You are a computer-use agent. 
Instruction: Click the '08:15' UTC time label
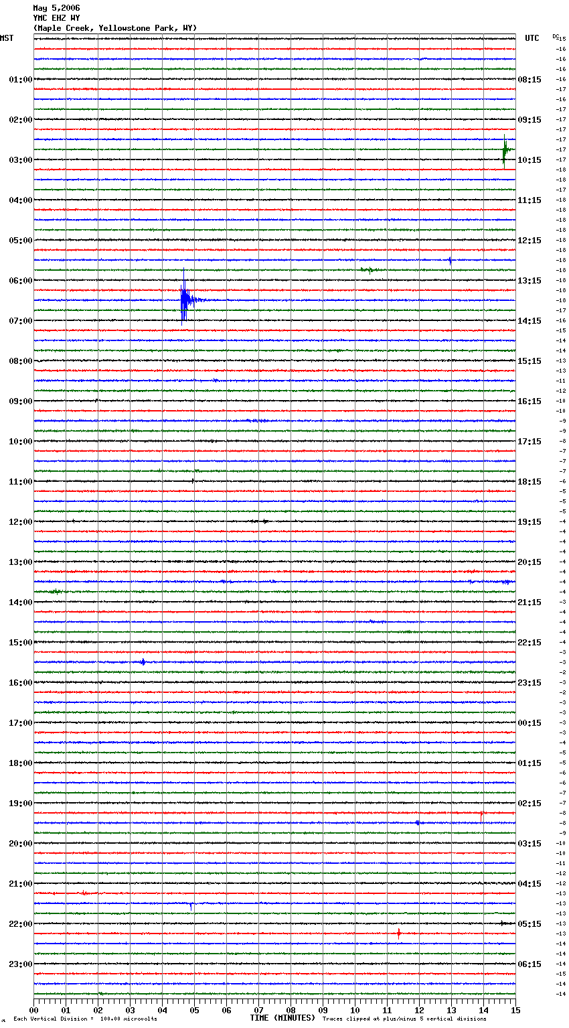click(530, 80)
